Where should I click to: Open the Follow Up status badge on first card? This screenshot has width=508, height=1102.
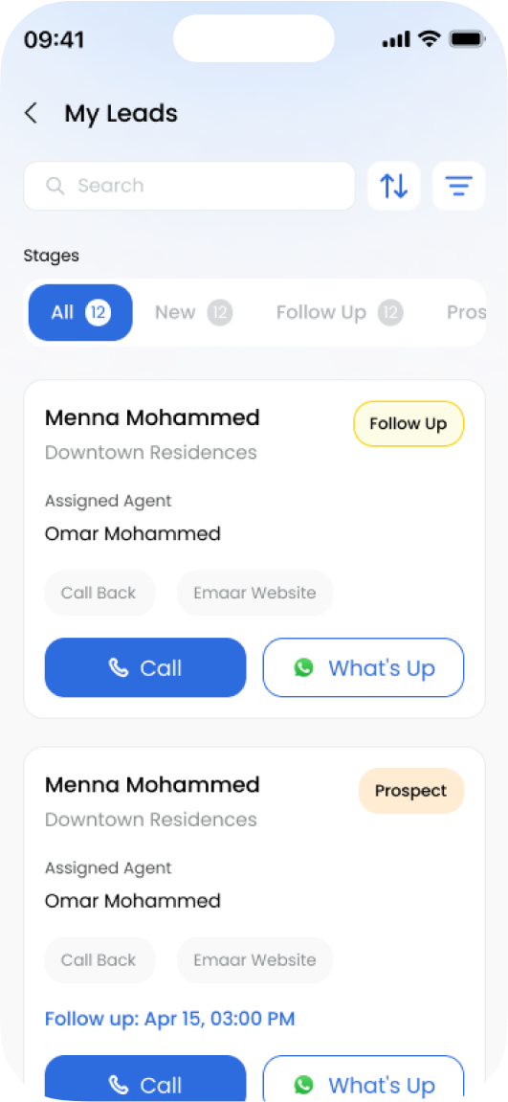[409, 424]
